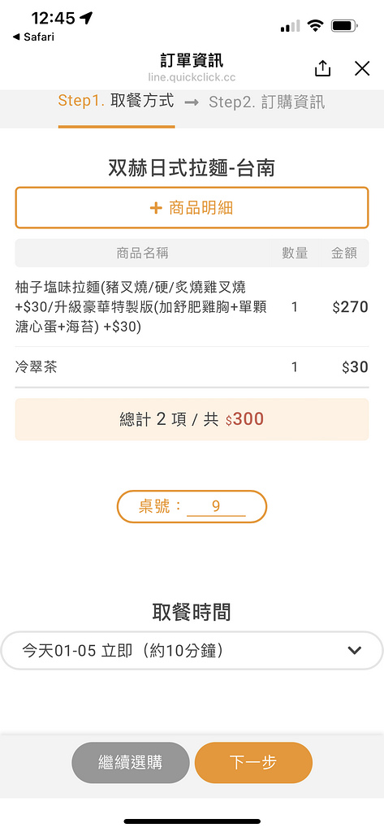Expand the 商品明細 product details section
384x832 pixels.
[192, 207]
